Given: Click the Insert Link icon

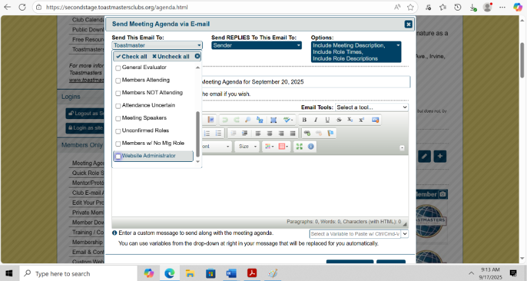Looking at the screenshot, I should (307, 133).
